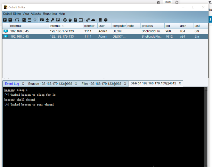Sort by the note column header
The width and height of the screenshot is (212, 167).
click(133, 26)
